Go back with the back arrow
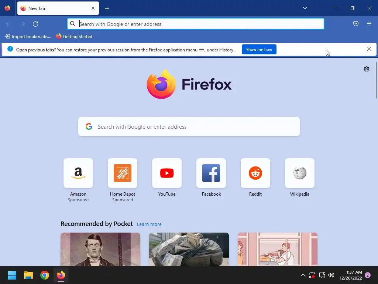378x284 pixels. click(x=9, y=24)
